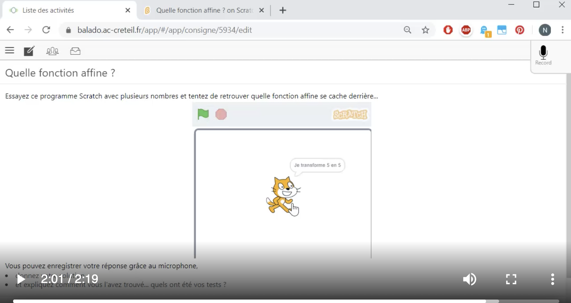Click the zoom magnifier in address bar
Image resolution: width=571 pixels, height=303 pixels.
pos(408,30)
